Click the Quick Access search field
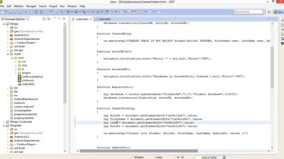The image size is (284, 159). click(x=248, y=12)
